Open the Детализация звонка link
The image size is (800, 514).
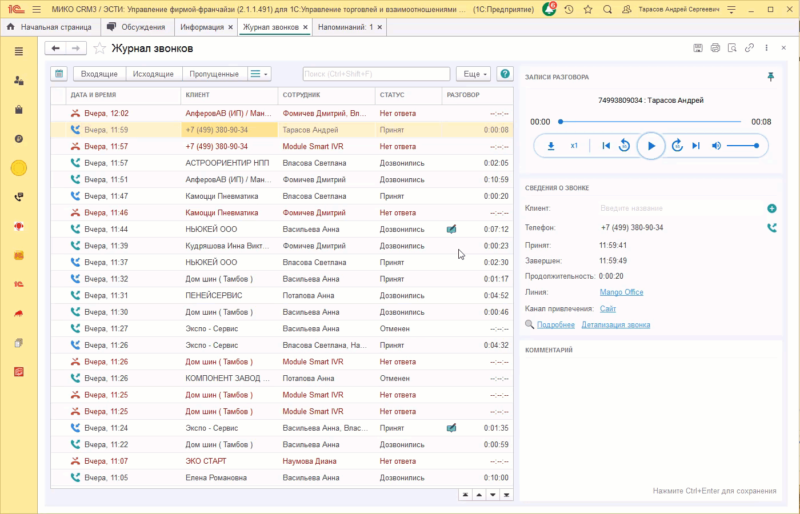coord(615,325)
